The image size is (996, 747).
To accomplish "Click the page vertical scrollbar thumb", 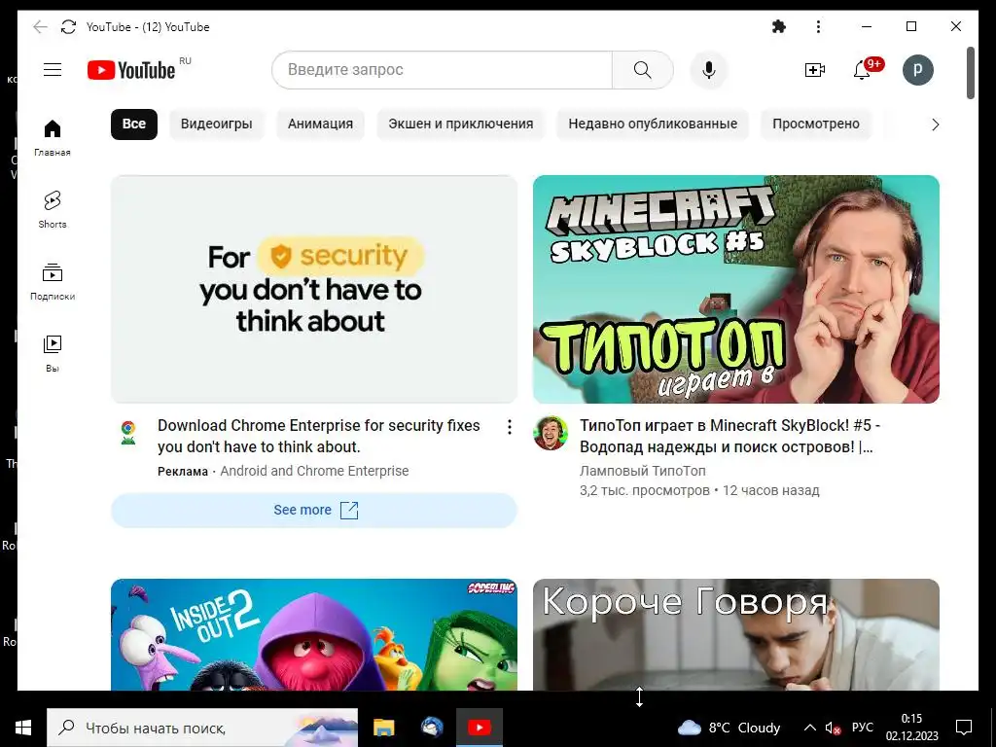I will tap(971, 73).
